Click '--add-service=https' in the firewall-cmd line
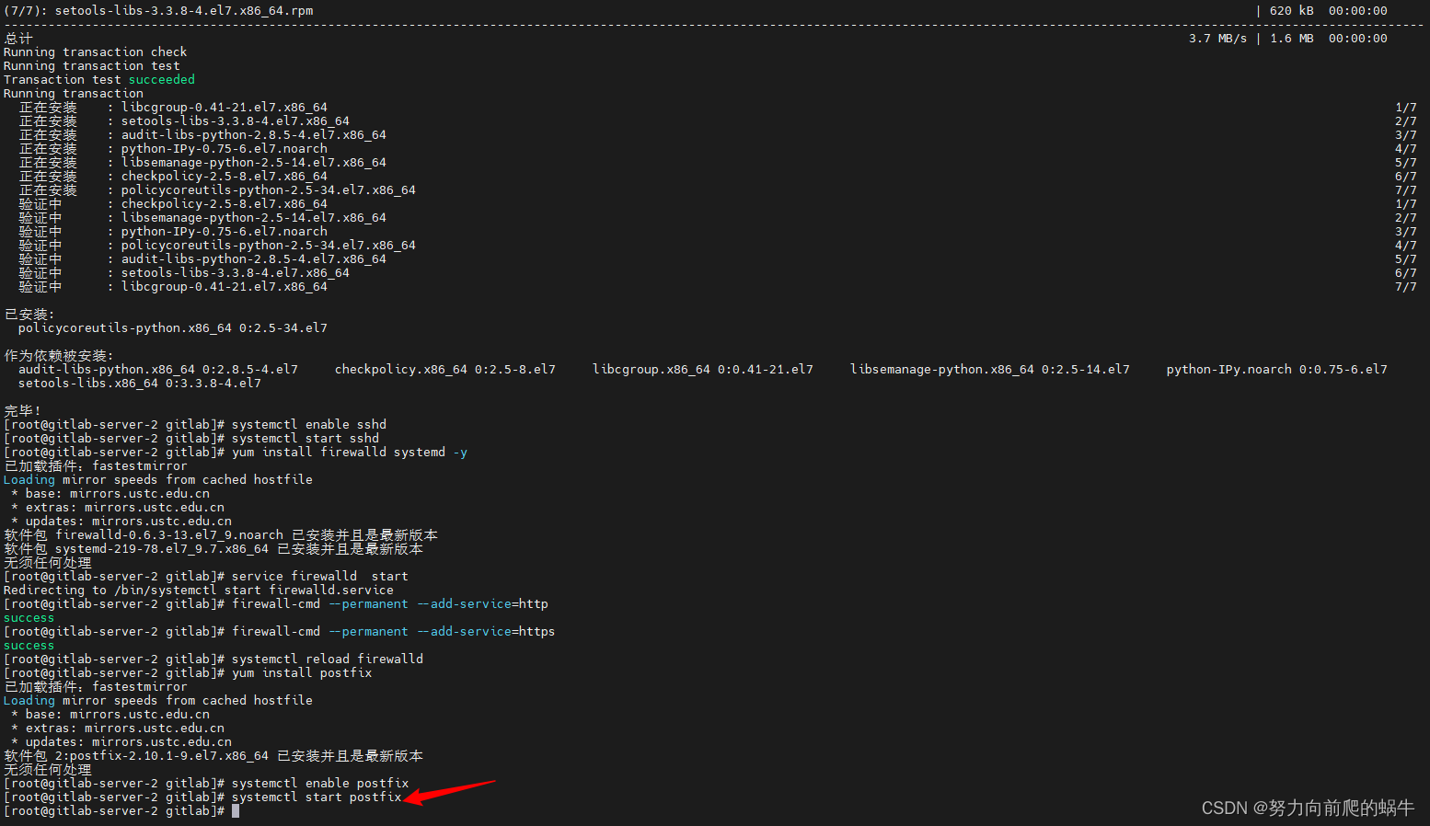Viewport: 1430px width, 826px height. pos(486,632)
